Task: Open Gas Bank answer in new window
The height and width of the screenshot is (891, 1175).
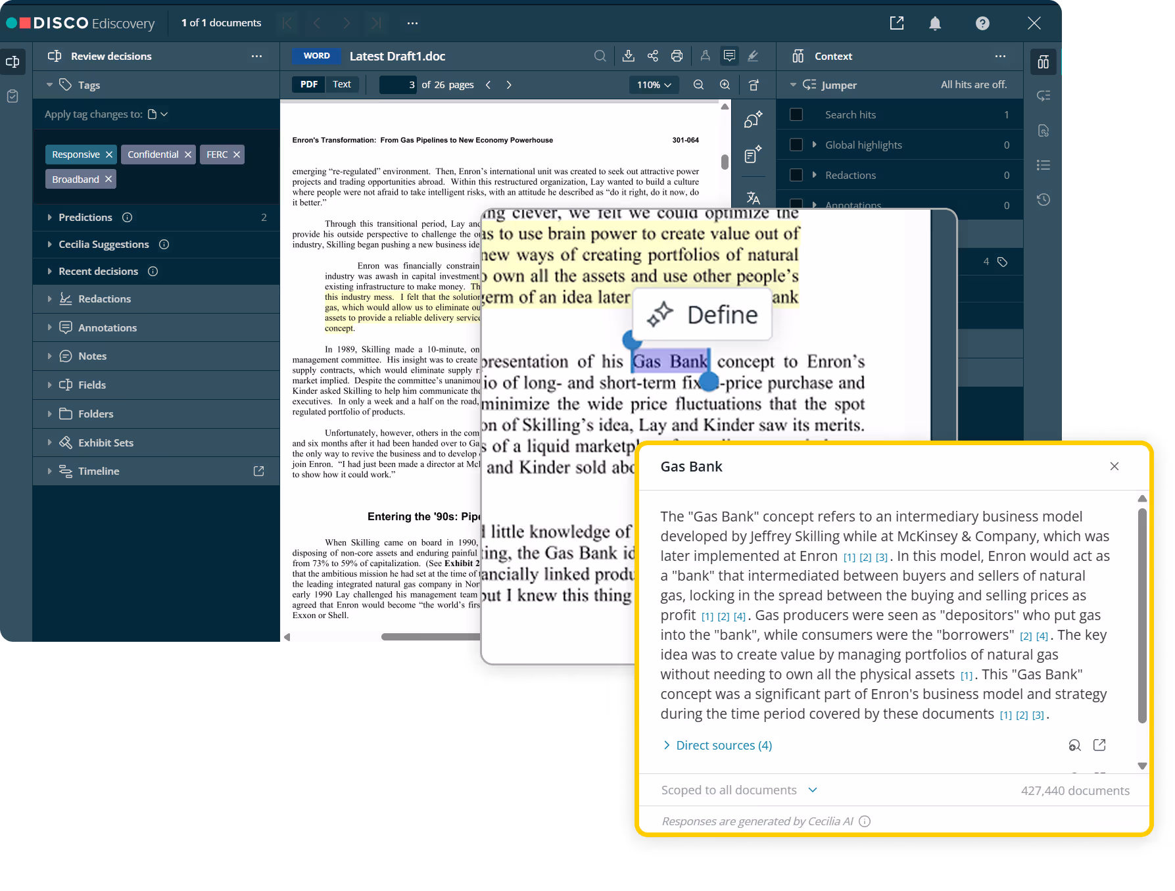Action: coord(1099,745)
